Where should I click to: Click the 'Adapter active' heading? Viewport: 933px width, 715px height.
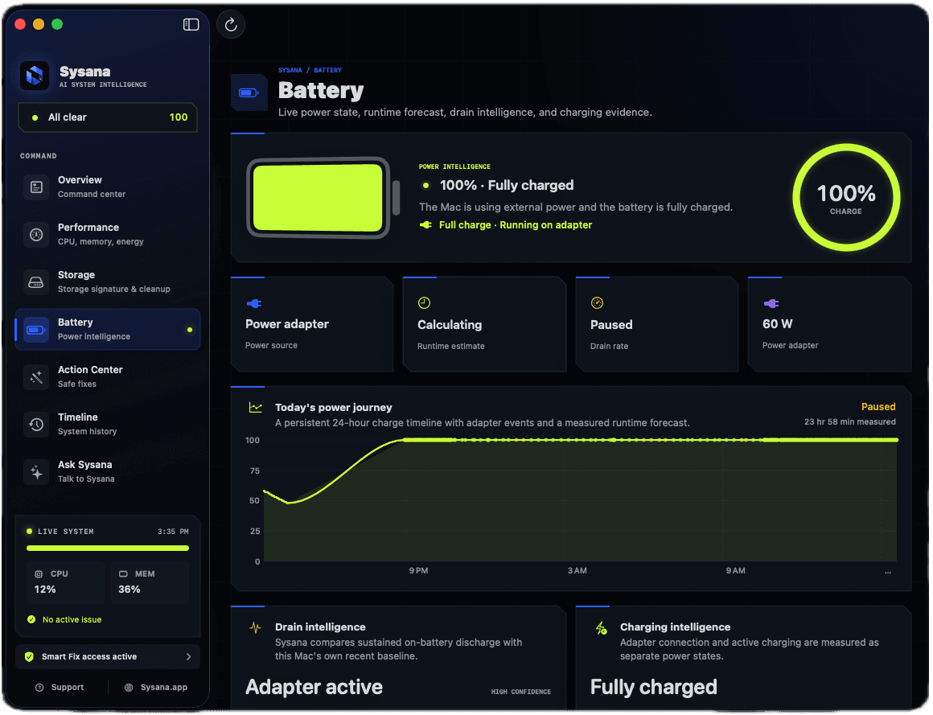tap(314, 688)
